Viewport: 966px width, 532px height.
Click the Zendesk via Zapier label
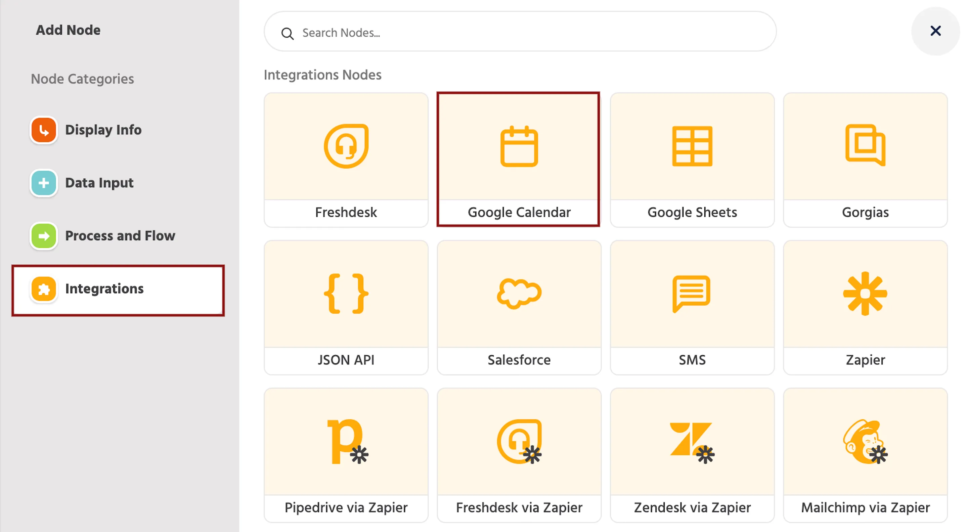click(x=692, y=507)
